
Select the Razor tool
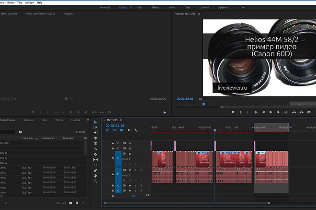[x=95, y=154]
